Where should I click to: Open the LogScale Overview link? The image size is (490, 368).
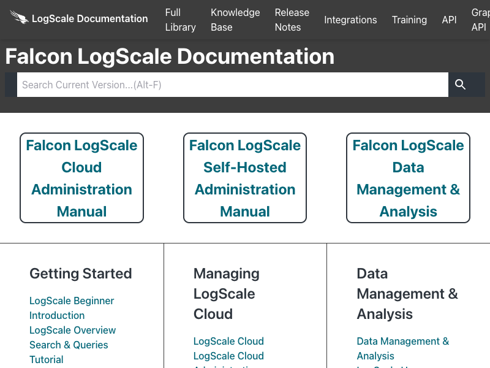click(x=72, y=330)
